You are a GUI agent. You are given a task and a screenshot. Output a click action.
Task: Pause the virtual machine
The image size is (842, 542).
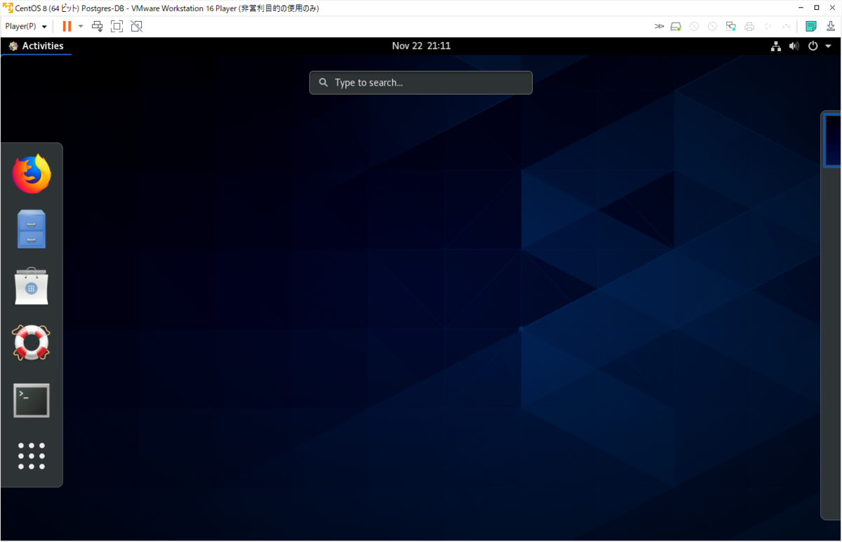67,27
